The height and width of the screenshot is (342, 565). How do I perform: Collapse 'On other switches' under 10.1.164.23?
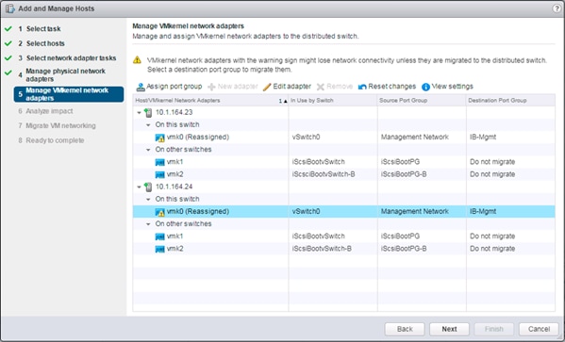pyautogui.click(x=148, y=150)
